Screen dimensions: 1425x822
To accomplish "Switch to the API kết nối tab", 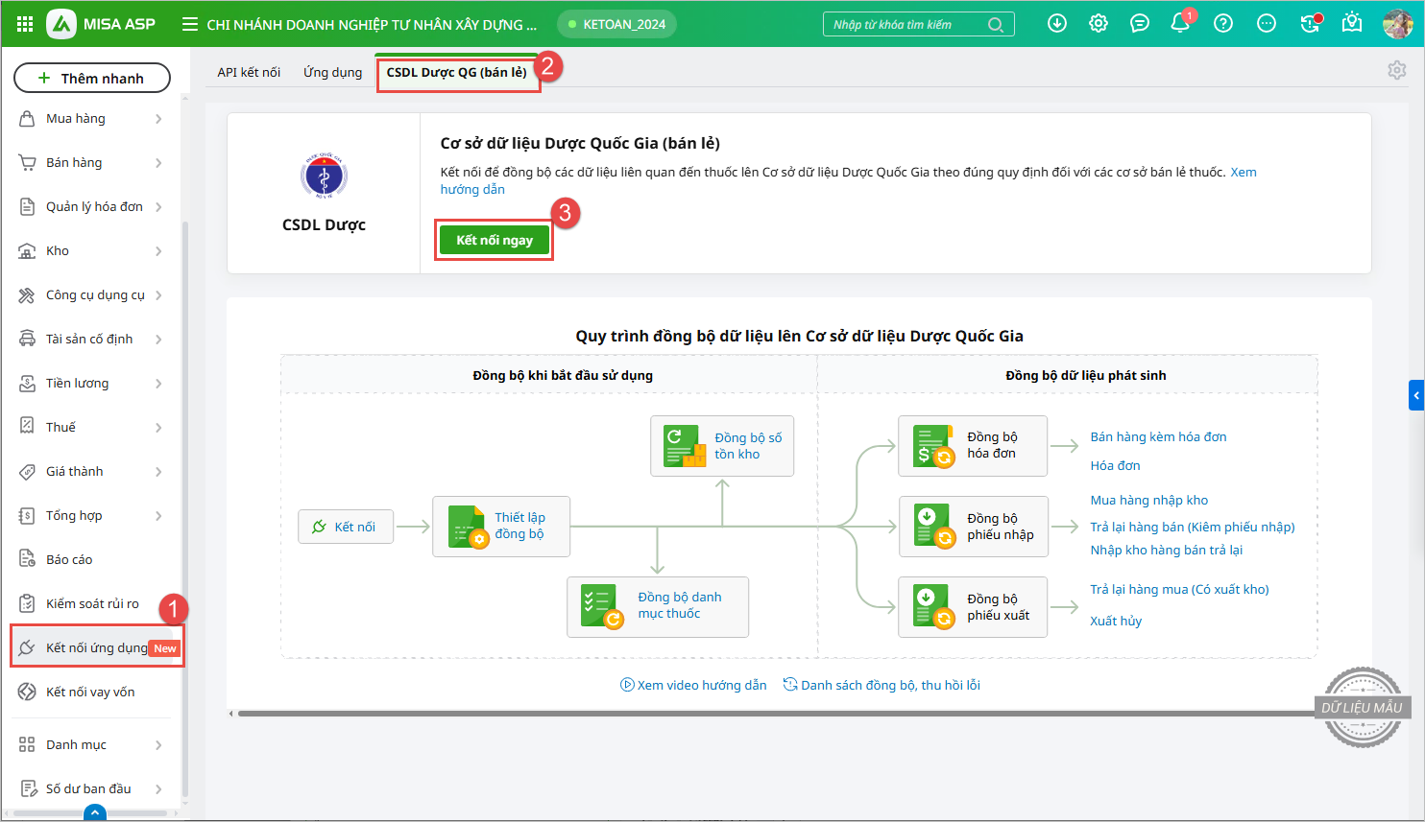I will [249, 72].
